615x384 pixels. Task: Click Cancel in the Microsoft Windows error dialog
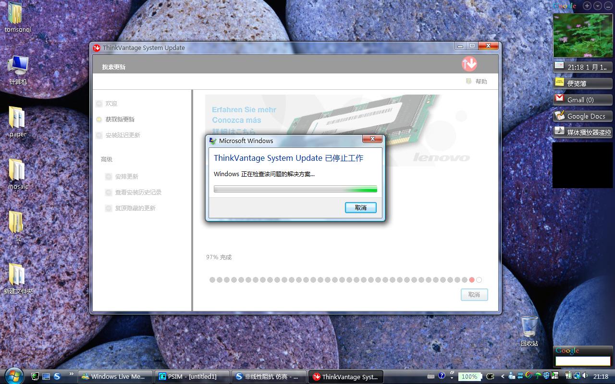tap(360, 207)
